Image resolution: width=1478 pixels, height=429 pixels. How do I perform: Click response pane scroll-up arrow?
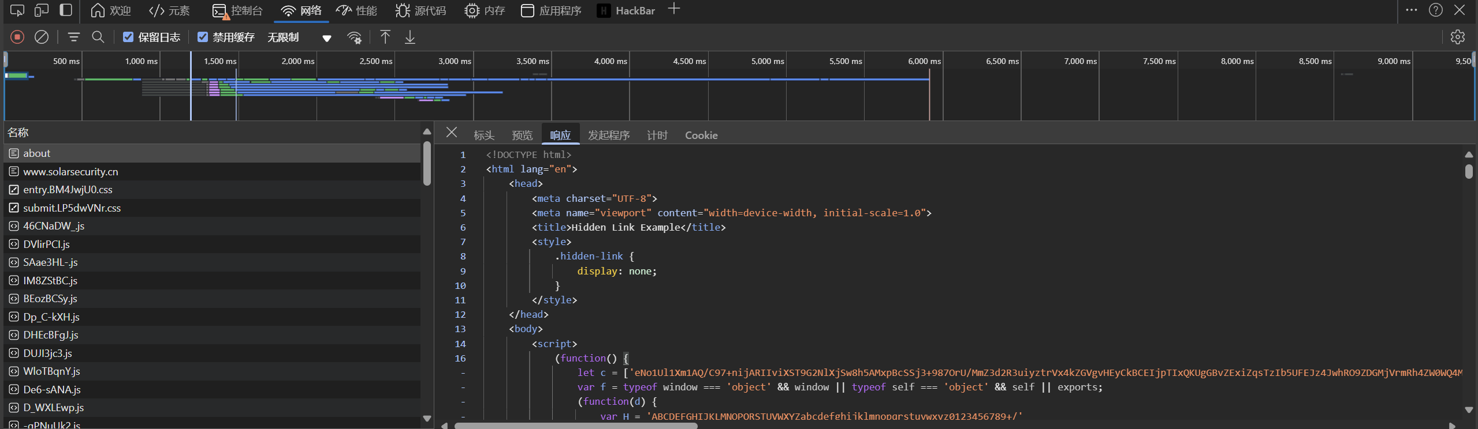click(1469, 155)
